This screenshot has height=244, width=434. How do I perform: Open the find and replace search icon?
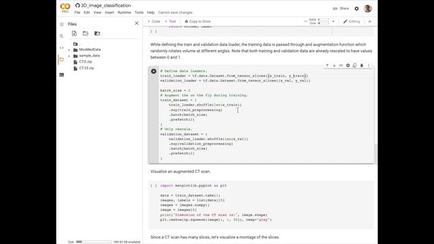(62, 36)
